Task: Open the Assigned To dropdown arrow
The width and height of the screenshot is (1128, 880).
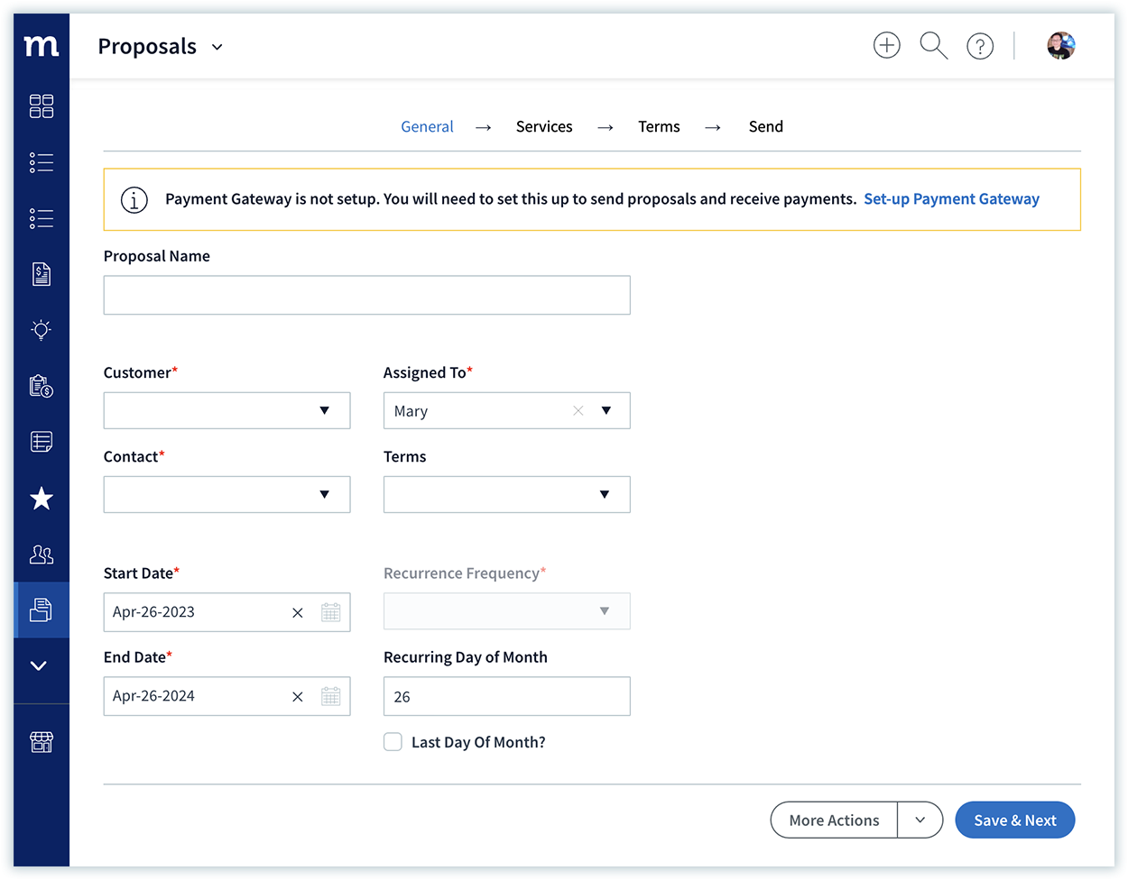Action: click(x=606, y=410)
